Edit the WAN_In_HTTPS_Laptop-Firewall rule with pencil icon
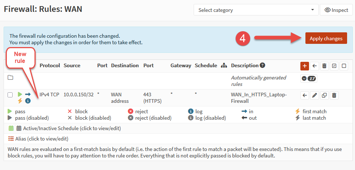 pos(315,95)
